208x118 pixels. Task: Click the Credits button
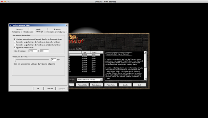(x=125, y=85)
